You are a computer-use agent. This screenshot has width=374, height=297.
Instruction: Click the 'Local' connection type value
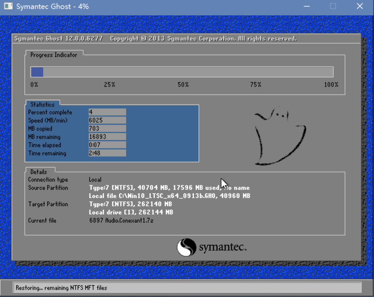pyautogui.click(x=95, y=180)
